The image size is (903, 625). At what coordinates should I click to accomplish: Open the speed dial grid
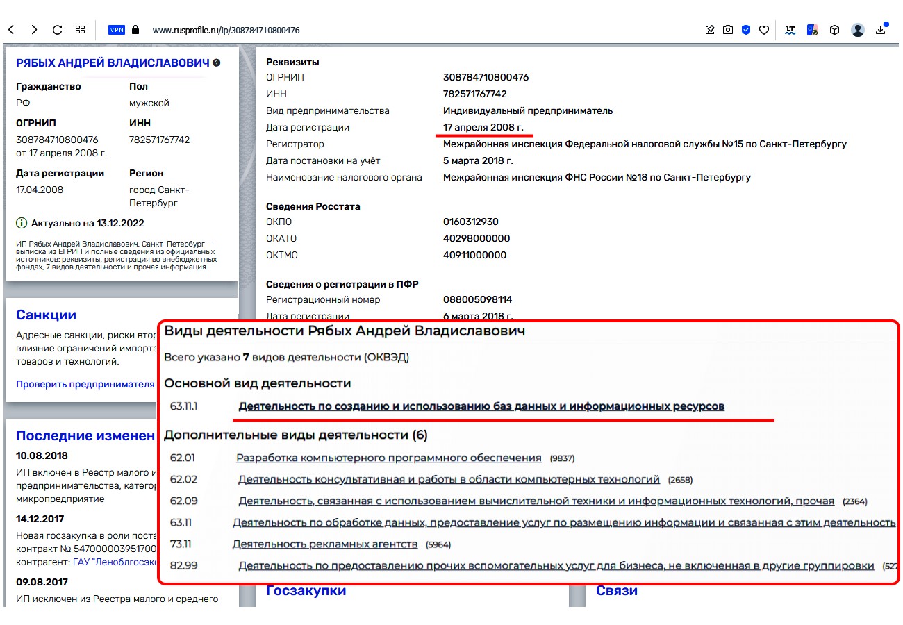tap(81, 30)
